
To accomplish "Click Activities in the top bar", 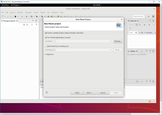I will pos(5,5).
